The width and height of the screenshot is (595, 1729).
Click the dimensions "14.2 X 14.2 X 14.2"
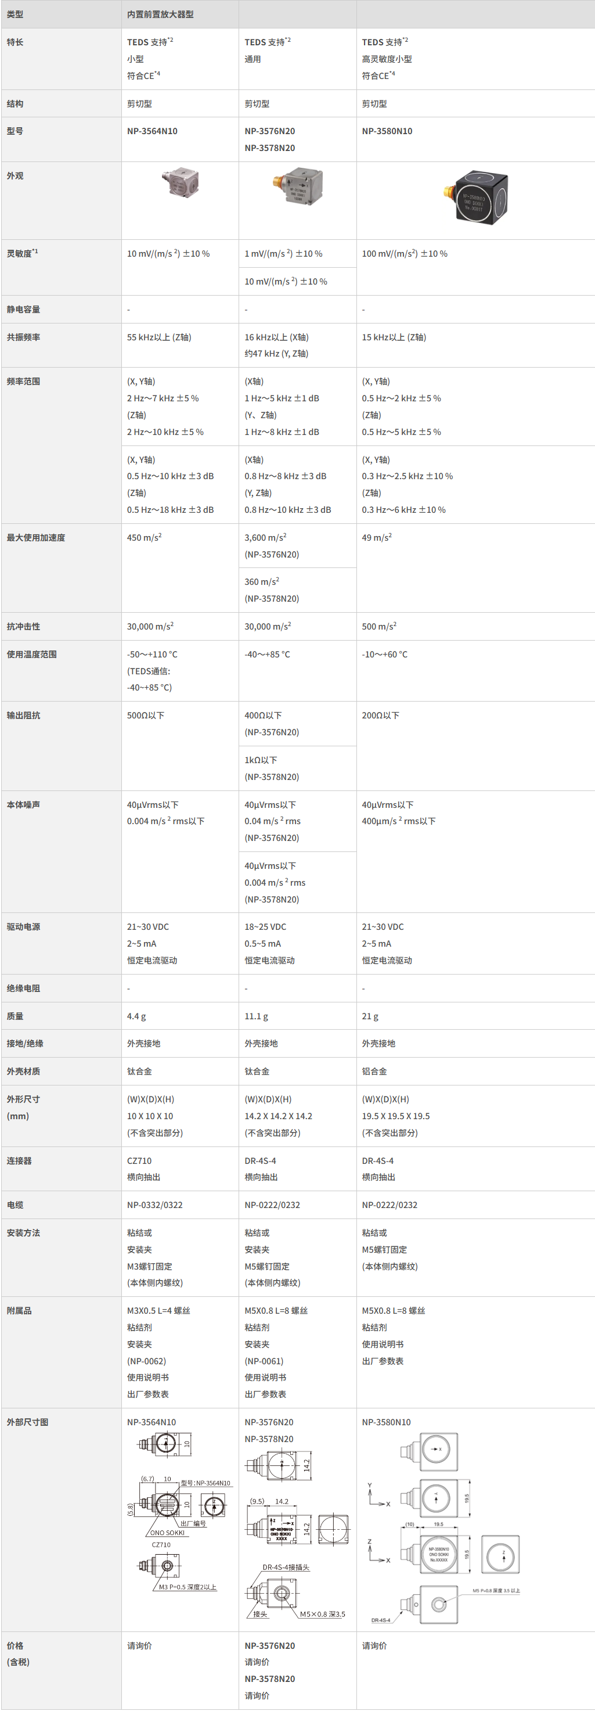(x=279, y=1116)
